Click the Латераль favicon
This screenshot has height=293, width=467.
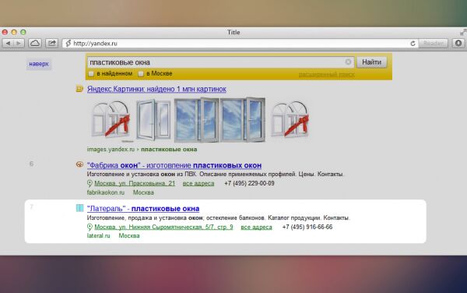click(x=79, y=208)
